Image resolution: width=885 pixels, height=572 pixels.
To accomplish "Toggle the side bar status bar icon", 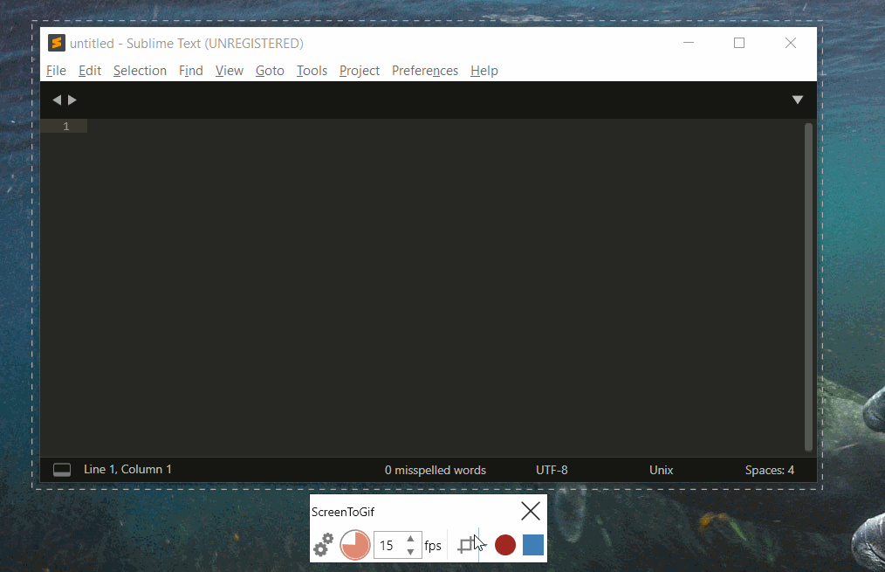I will tap(62, 470).
